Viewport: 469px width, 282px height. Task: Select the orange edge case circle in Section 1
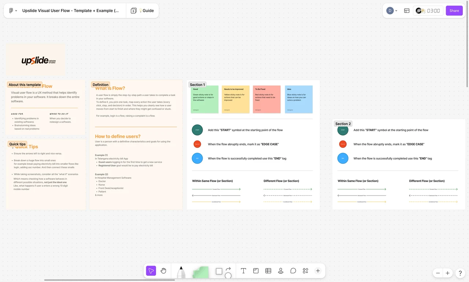point(197,144)
